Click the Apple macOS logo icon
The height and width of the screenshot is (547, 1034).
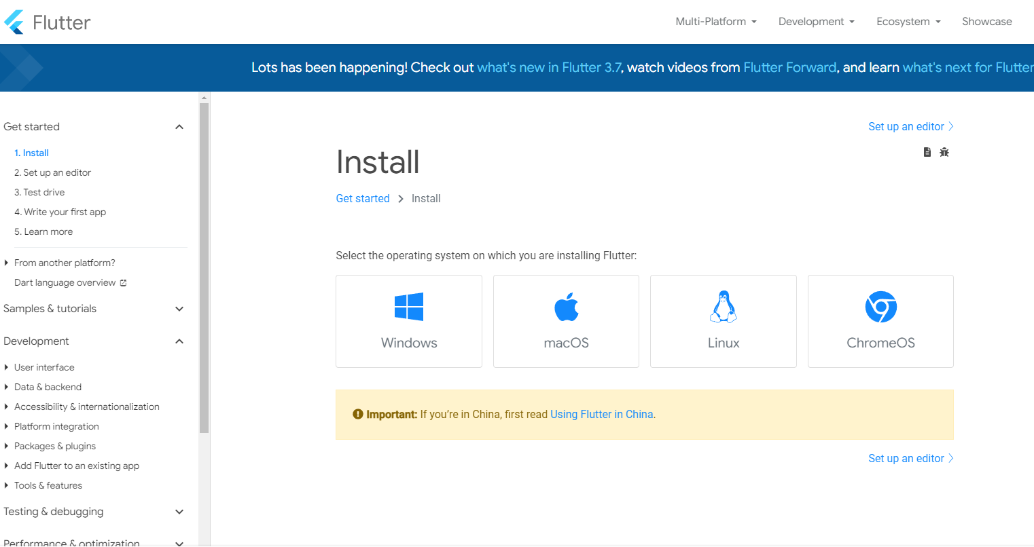coord(567,307)
